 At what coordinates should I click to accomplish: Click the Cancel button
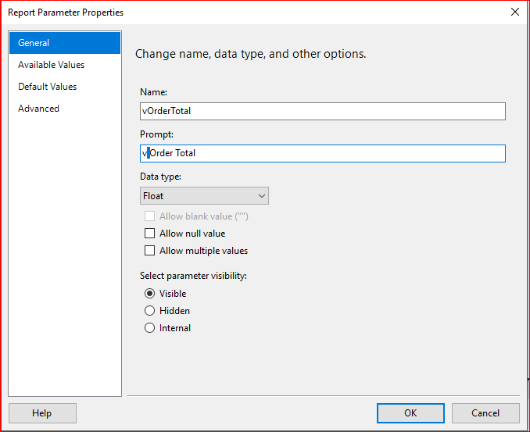[485, 413]
